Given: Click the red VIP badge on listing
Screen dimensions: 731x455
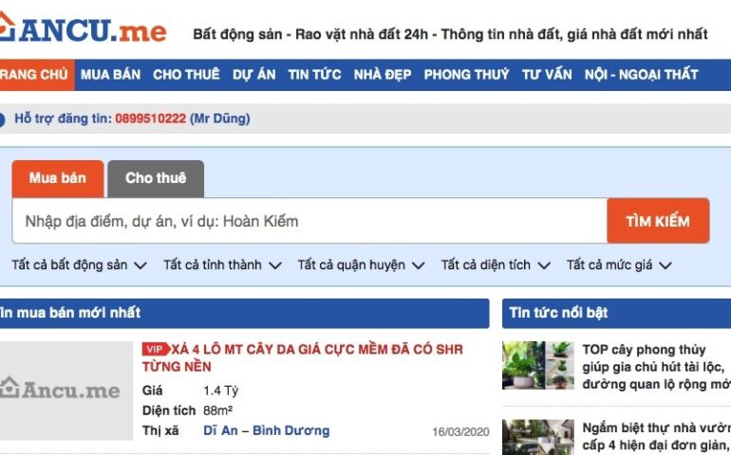Looking at the screenshot, I should 155,349.
